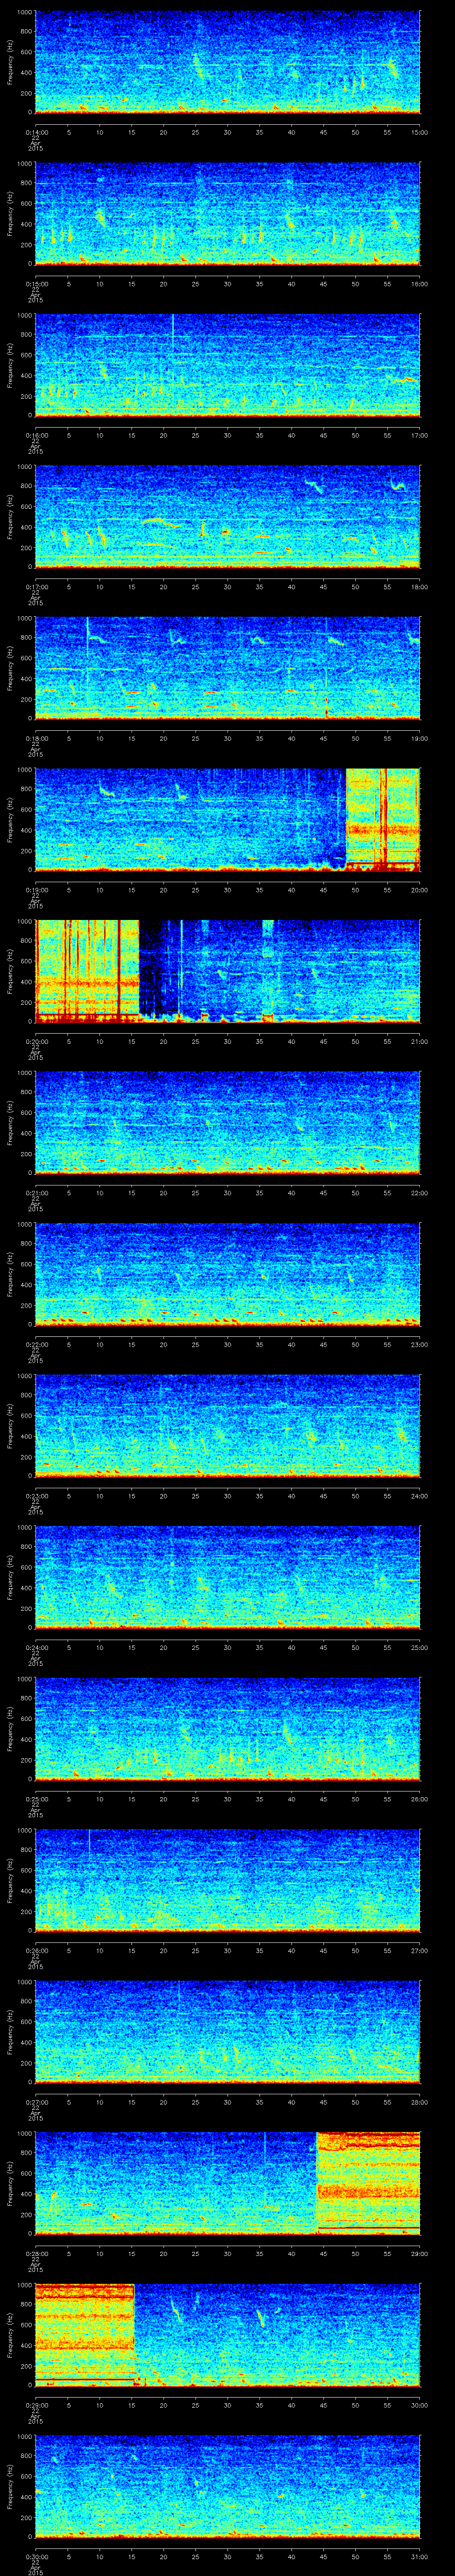Viewport: 455px width, 2576px height.
Task: Click the loud broadband noise block in 0:19:00 panel
Action: click(383, 820)
